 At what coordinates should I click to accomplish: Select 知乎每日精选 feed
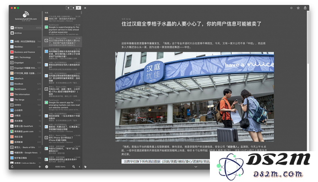point(26,158)
